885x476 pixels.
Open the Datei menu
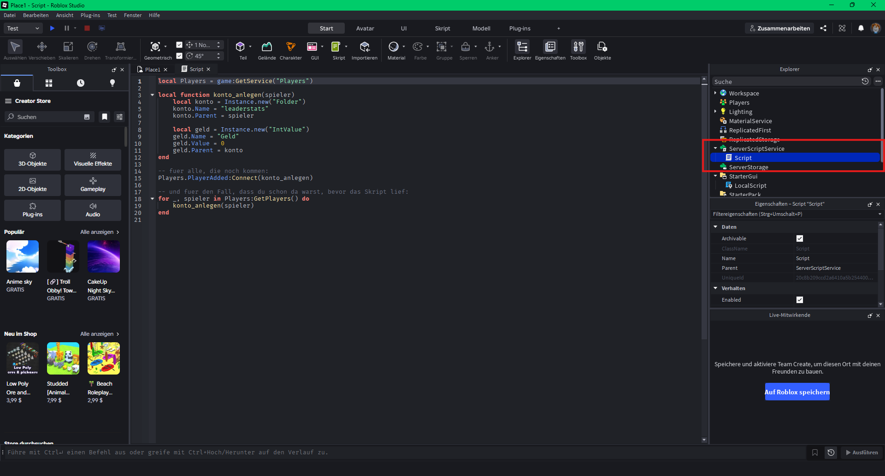(10, 15)
